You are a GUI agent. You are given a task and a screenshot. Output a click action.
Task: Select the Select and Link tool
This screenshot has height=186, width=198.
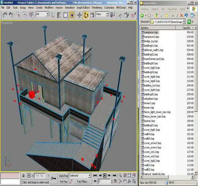tap(19, 15)
